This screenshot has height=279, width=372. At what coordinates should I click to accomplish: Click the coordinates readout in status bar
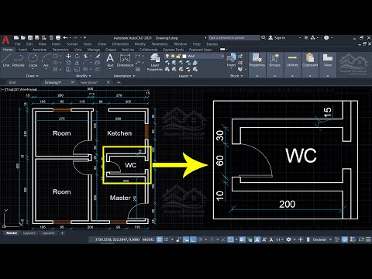point(117,239)
